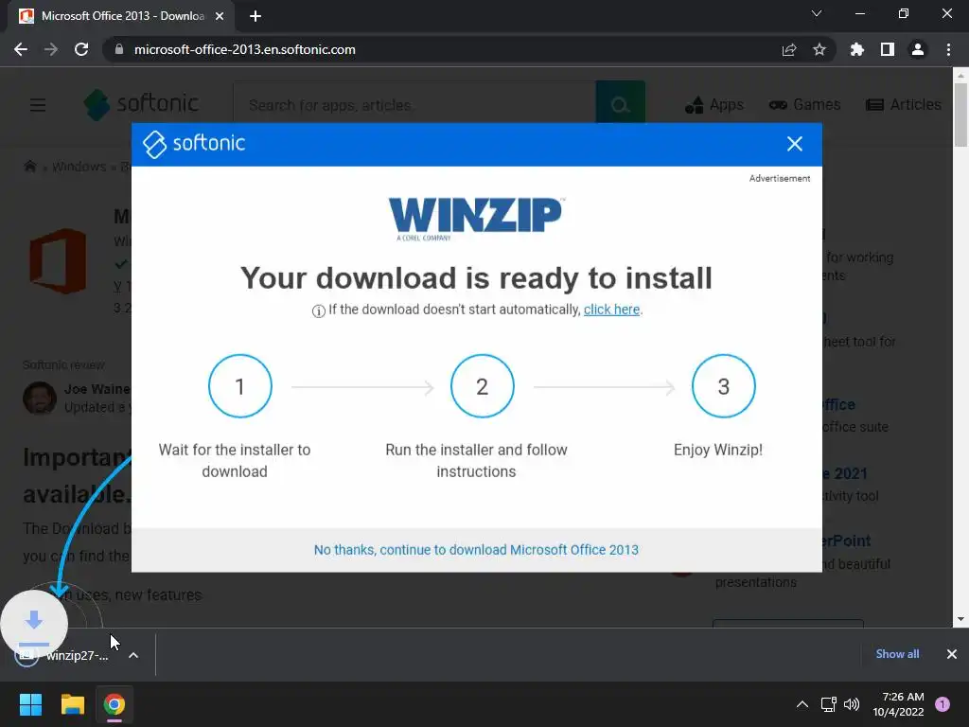
Task: Open the winzip27 downloaded file
Action: [62, 655]
